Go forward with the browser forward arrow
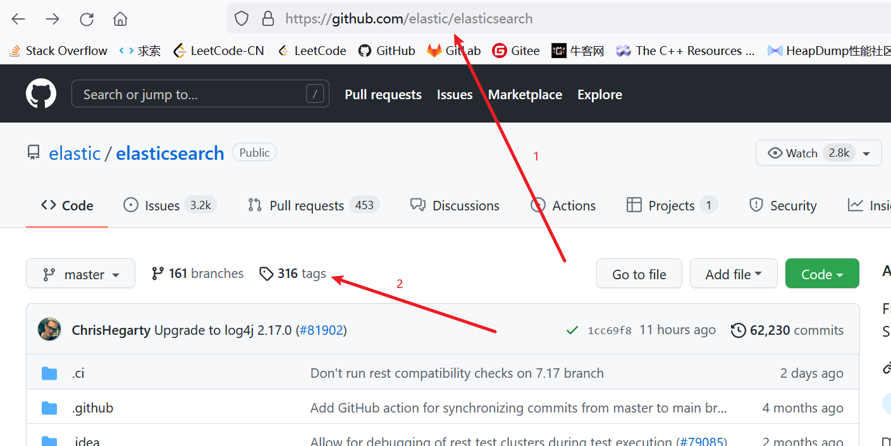This screenshot has width=891, height=446. 52,19
